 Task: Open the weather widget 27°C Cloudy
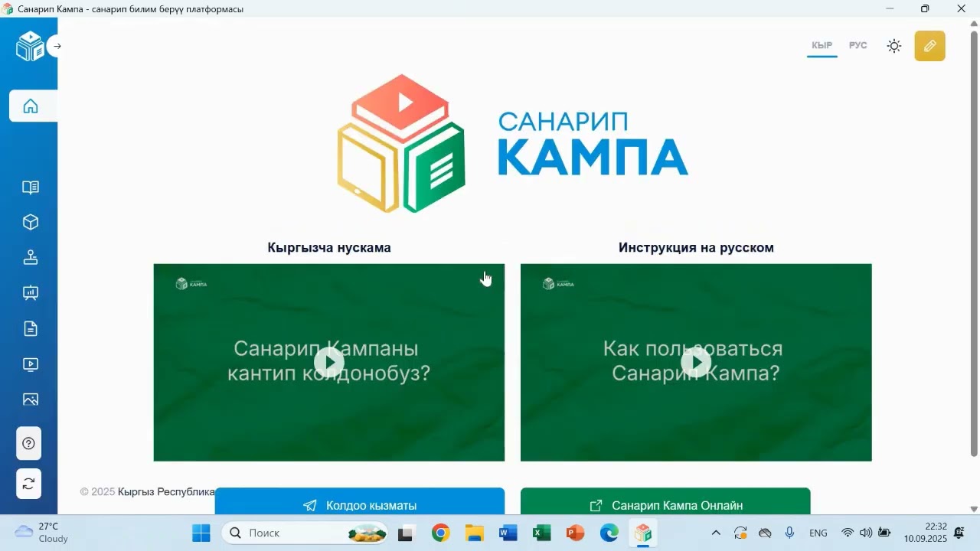point(42,533)
